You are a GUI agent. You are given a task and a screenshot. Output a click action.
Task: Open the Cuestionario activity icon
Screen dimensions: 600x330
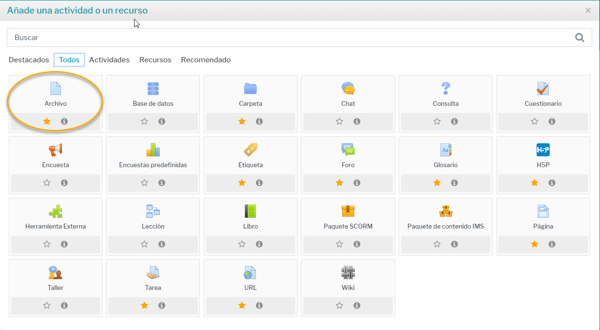(x=543, y=89)
